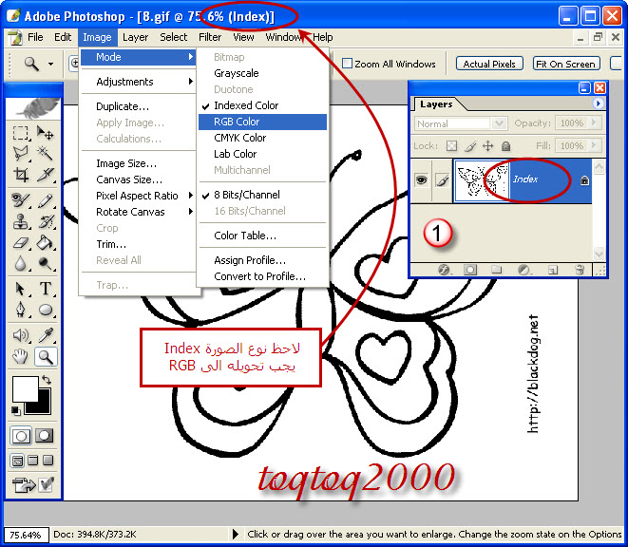
Task: Select 8 Bits/Channel option
Action: coord(248,195)
